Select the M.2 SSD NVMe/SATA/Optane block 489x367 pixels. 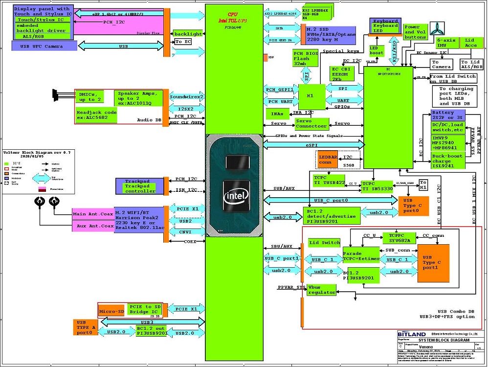click(331, 35)
